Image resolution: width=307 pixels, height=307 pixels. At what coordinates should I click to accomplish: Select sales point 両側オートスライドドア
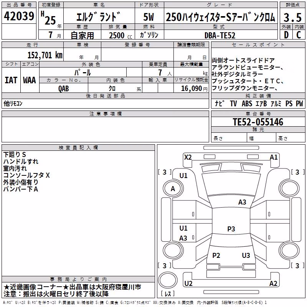(x=243, y=60)
